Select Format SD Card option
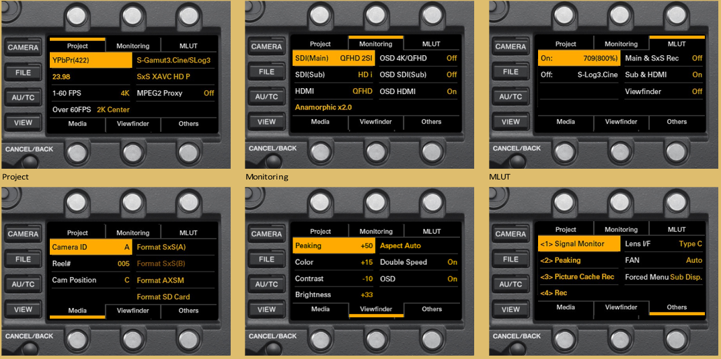 click(x=174, y=296)
